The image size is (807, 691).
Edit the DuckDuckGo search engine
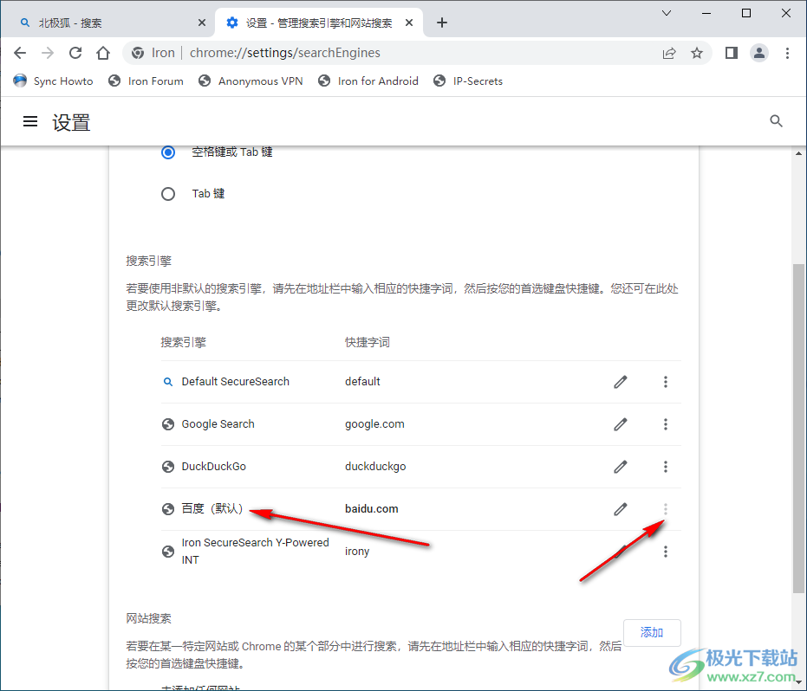coord(620,467)
